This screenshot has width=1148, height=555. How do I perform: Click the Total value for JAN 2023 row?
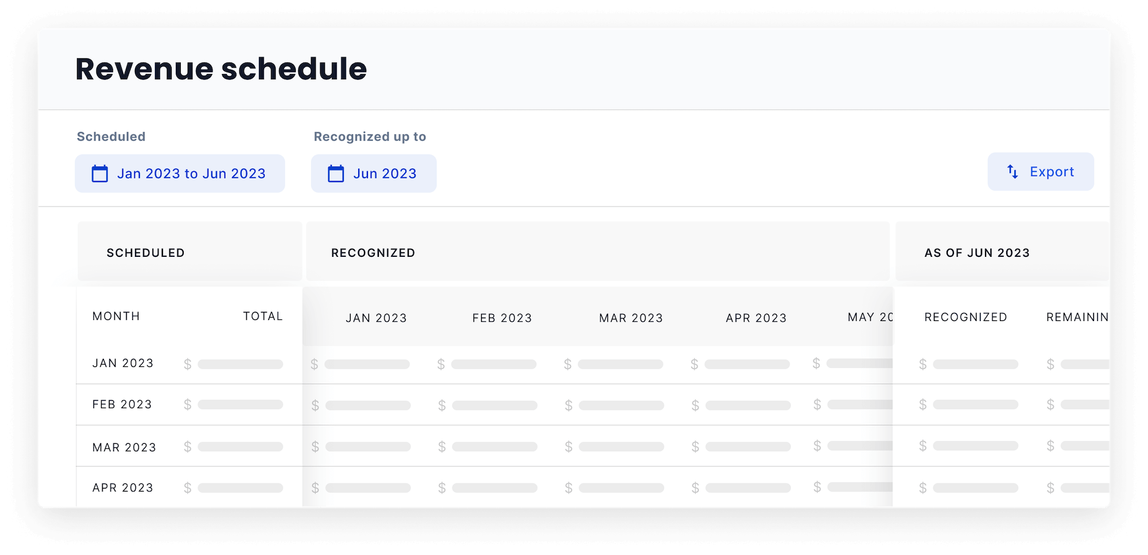pyautogui.click(x=234, y=363)
